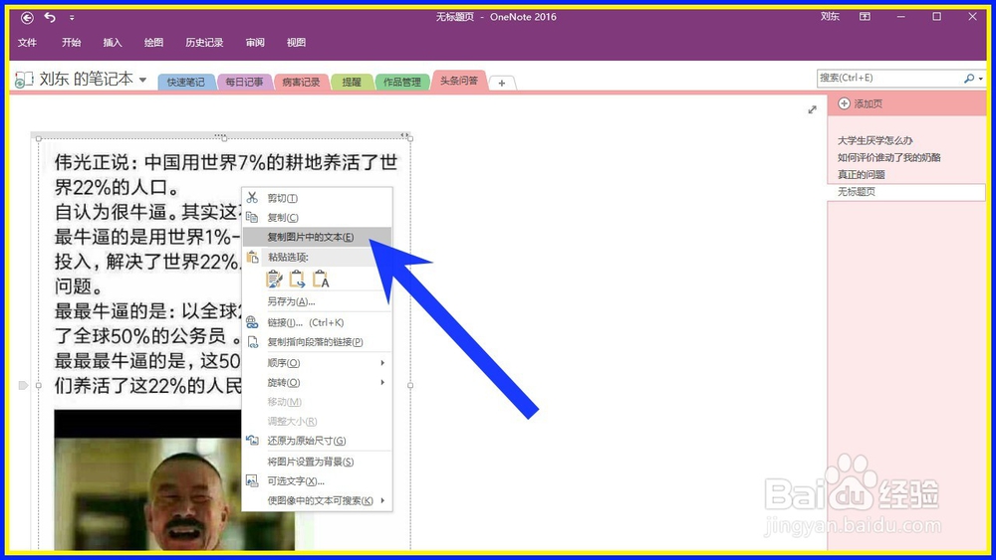Click the account name 刘东 in title bar
This screenshot has height=560, width=996.
(830, 17)
